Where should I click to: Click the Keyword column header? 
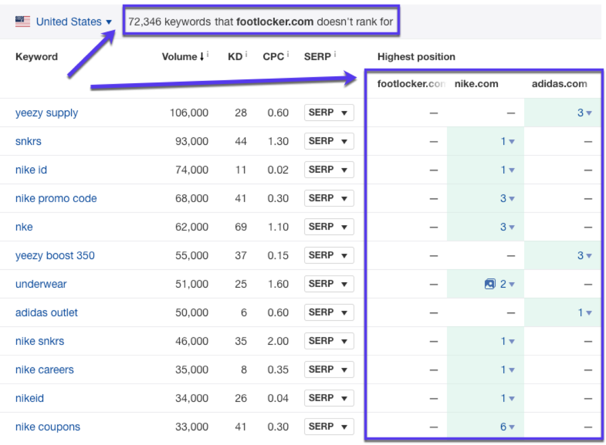coord(36,57)
